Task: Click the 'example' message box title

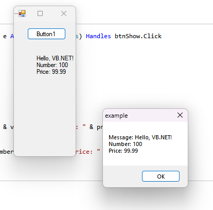Action: point(116,116)
